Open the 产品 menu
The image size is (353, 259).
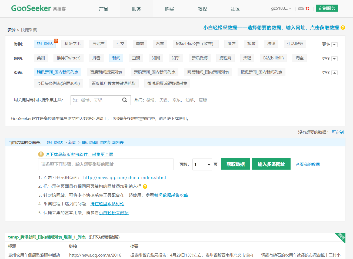coord(104,9)
